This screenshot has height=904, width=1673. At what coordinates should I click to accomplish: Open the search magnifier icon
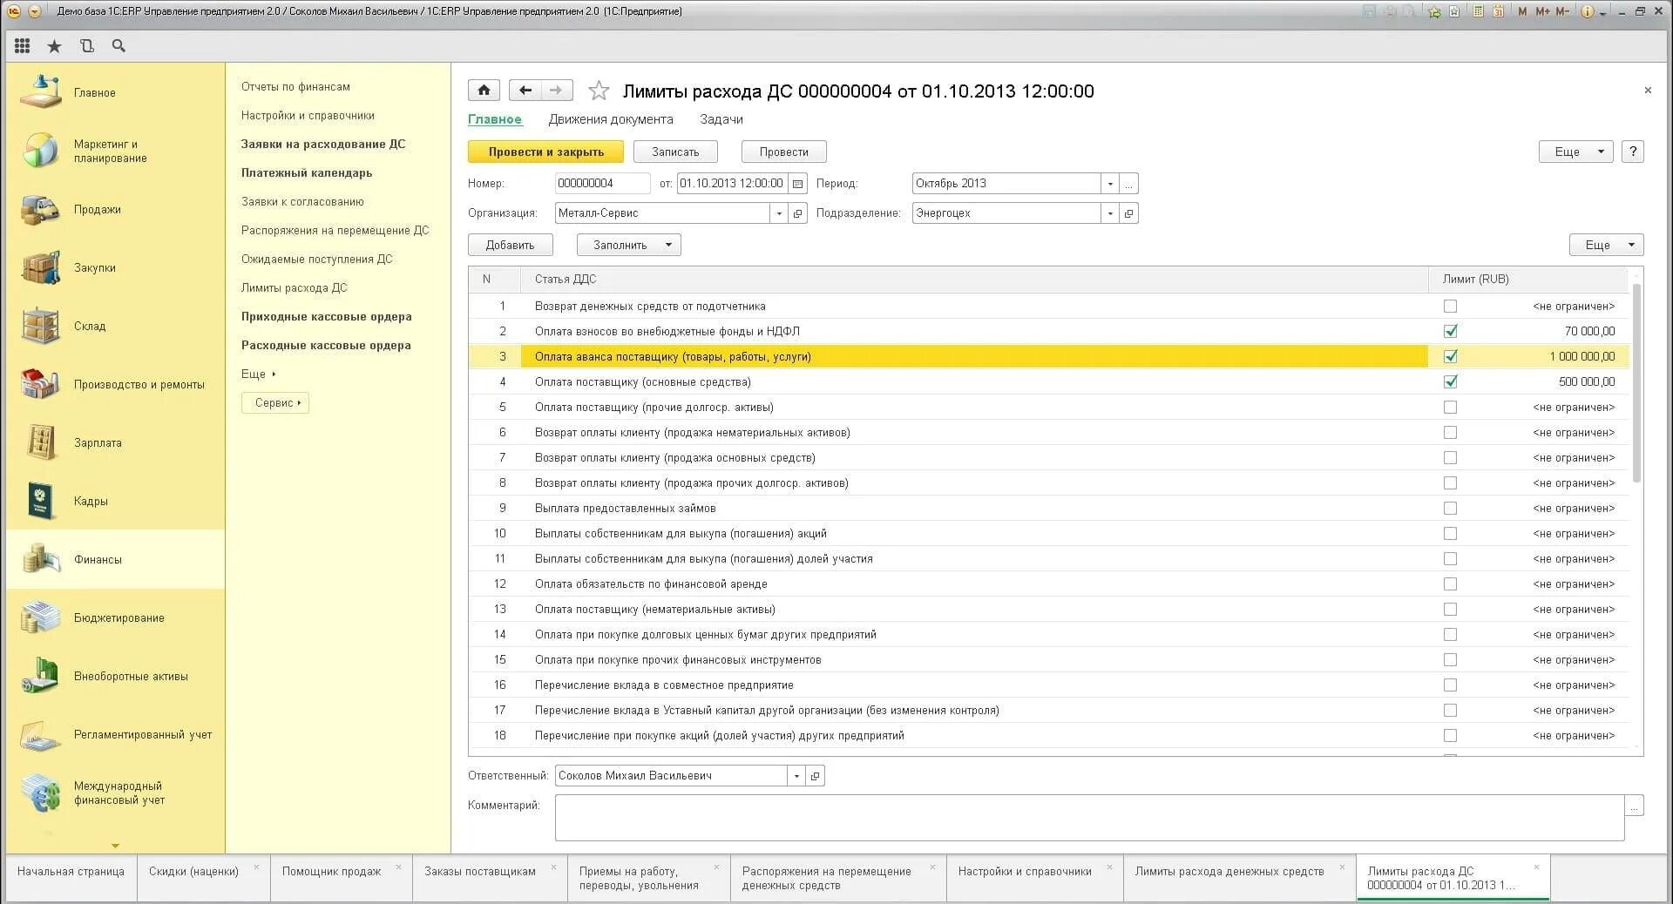119,46
